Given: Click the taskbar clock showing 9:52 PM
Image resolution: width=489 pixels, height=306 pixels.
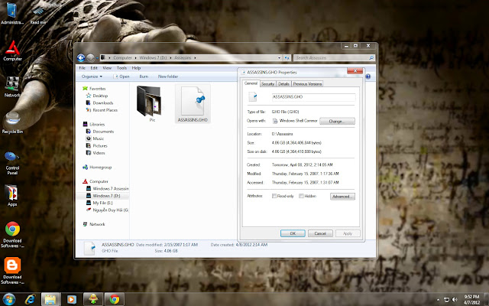Looking at the screenshot, I should [471, 299].
